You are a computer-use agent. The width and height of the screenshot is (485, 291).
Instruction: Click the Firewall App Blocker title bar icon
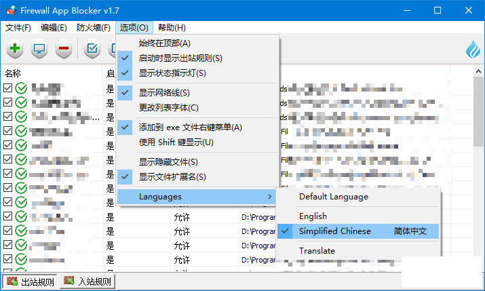click(11, 10)
